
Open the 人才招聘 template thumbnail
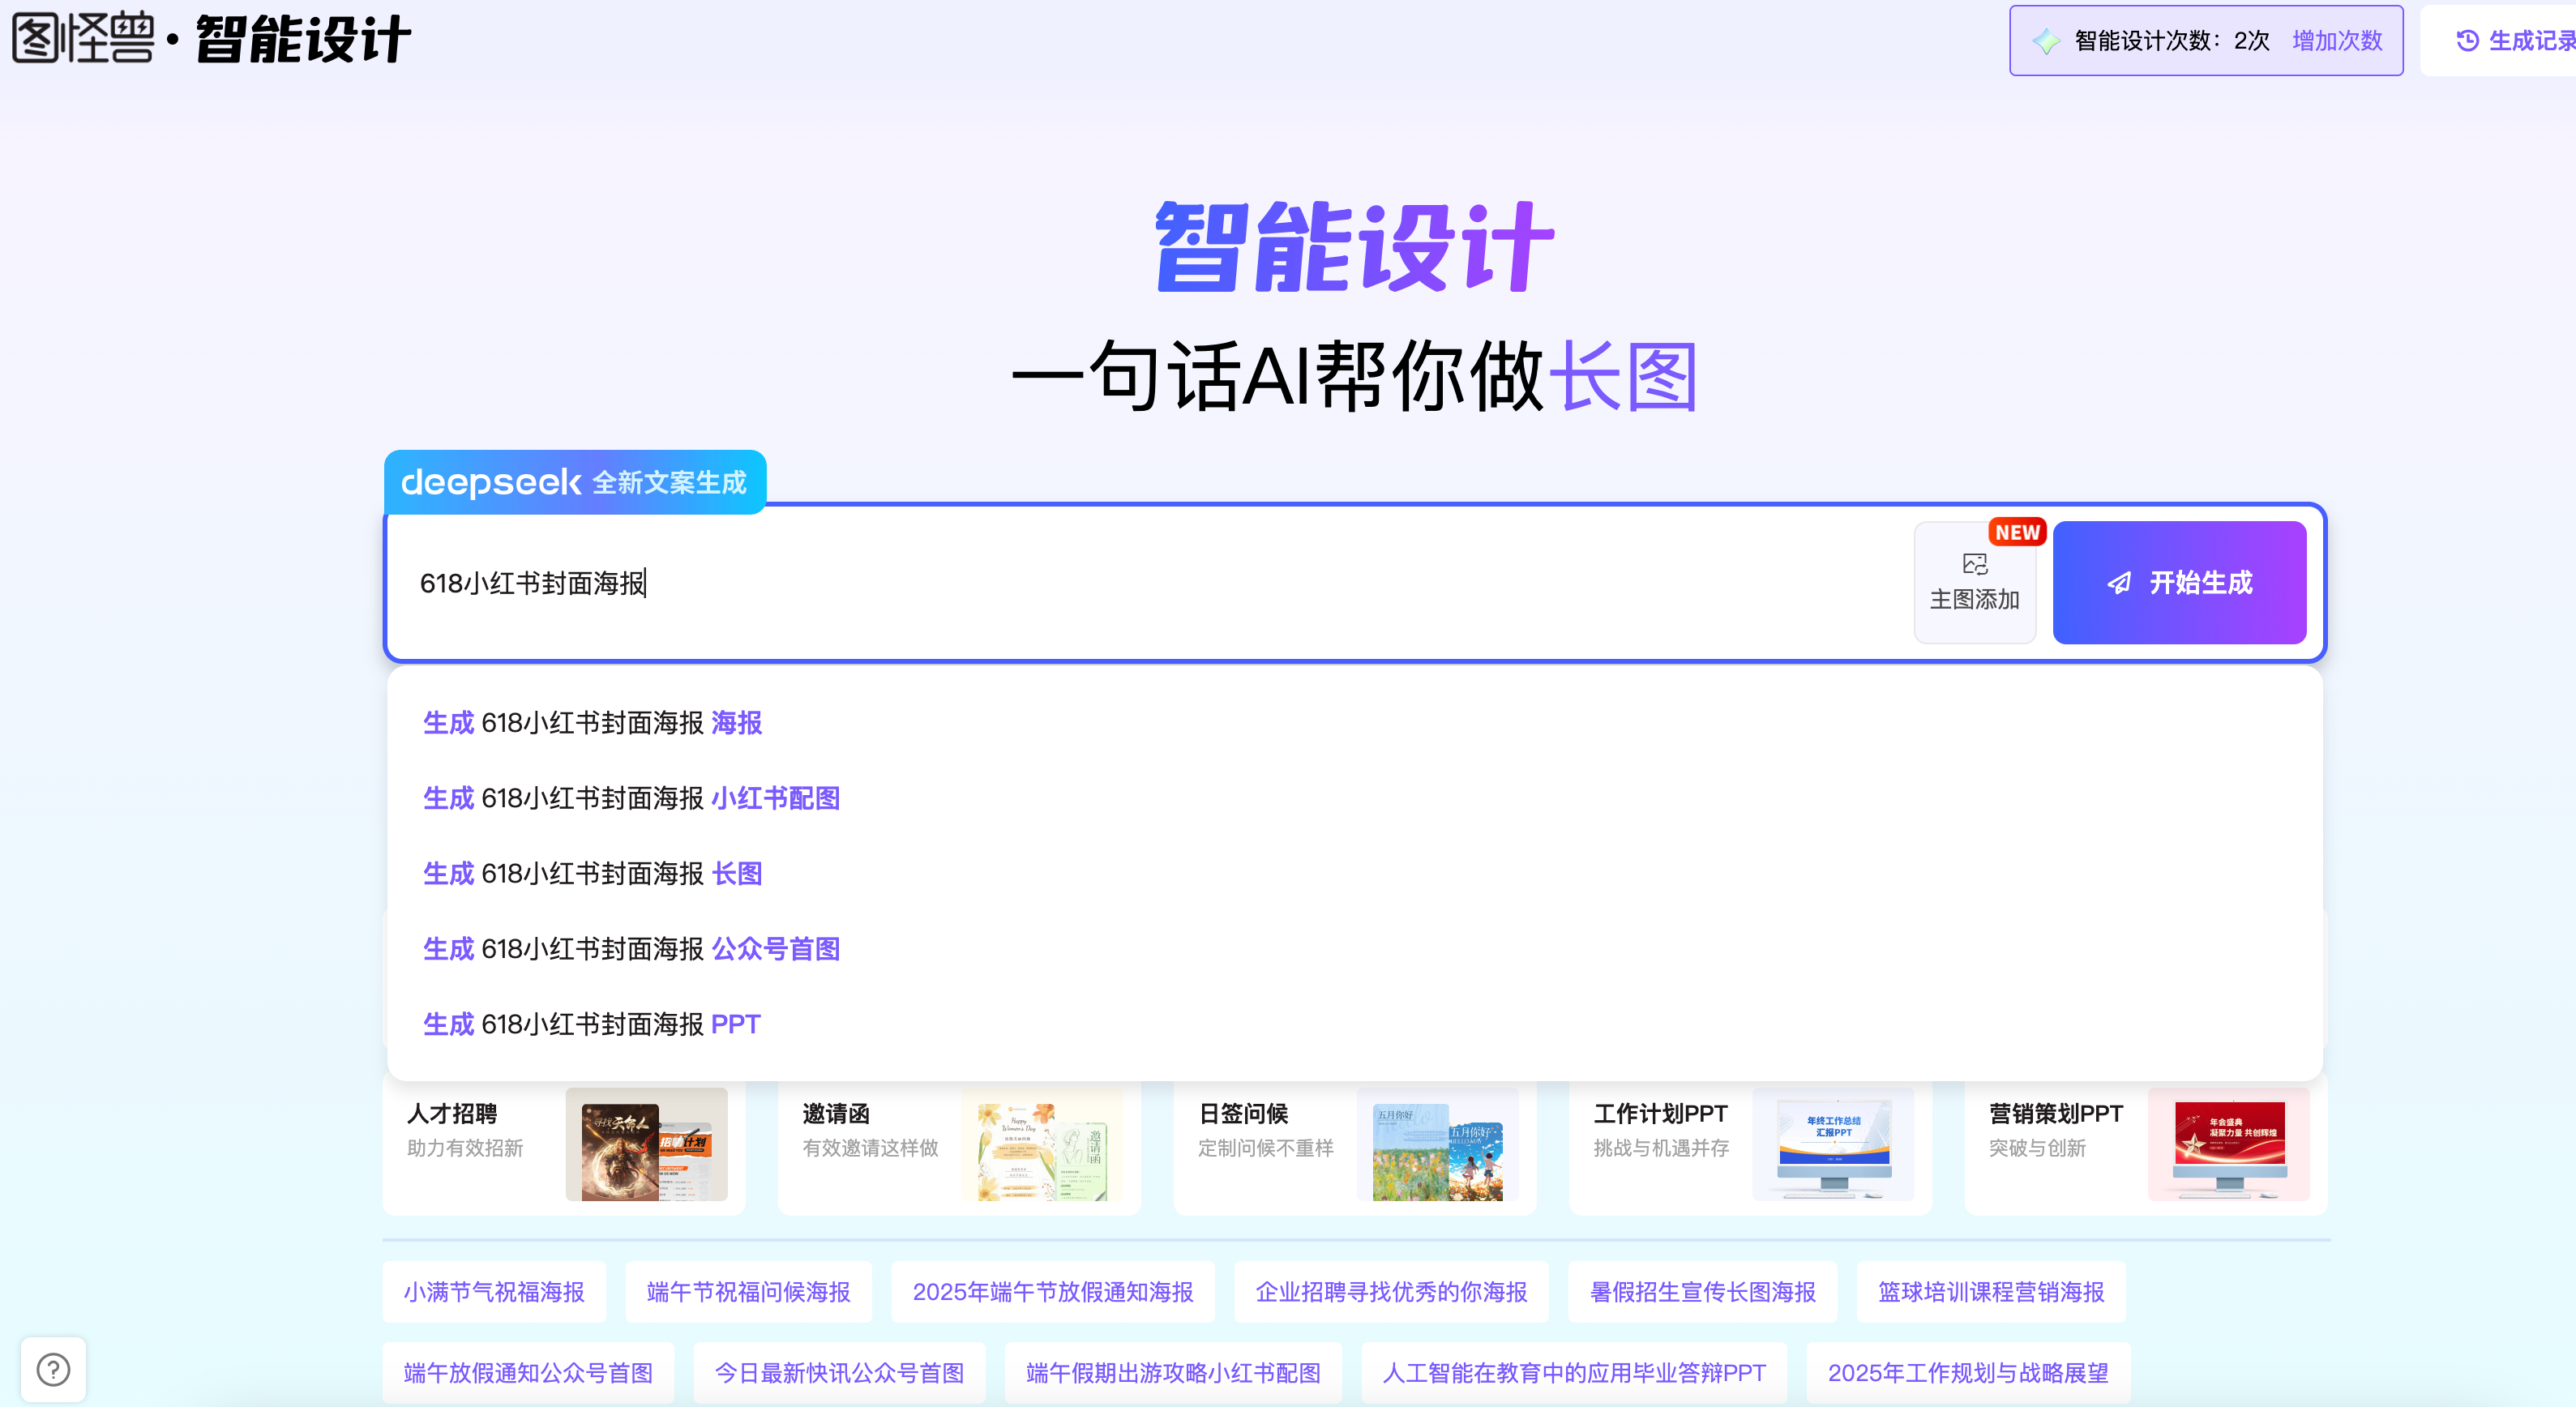(646, 1144)
